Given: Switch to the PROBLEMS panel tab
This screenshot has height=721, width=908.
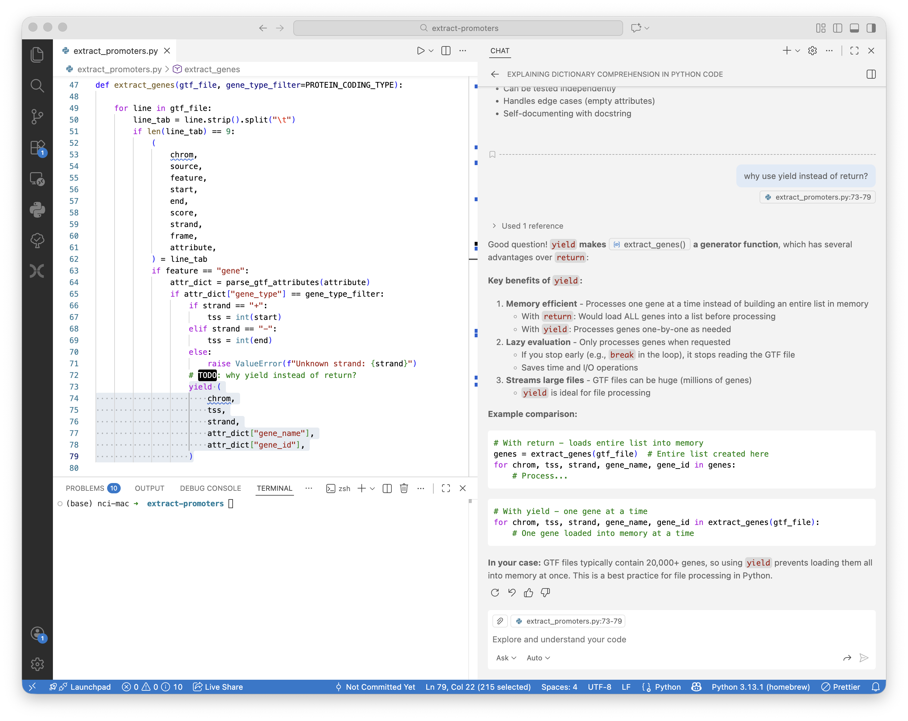Looking at the screenshot, I should coord(85,488).
